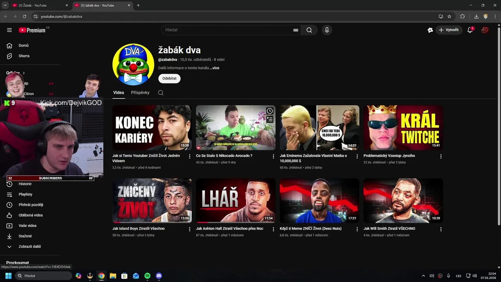Switch to the Příspěvky tab
Image resolution: width=501 pixels, height=282 pixels.
click(x=140, y=92)
